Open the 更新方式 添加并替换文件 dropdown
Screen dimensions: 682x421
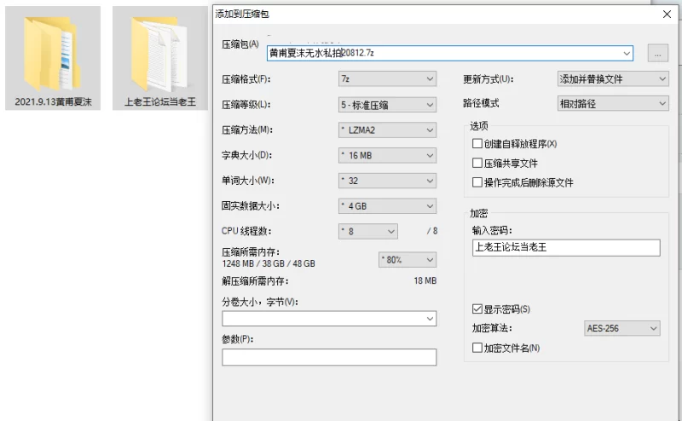pos(613,78)
